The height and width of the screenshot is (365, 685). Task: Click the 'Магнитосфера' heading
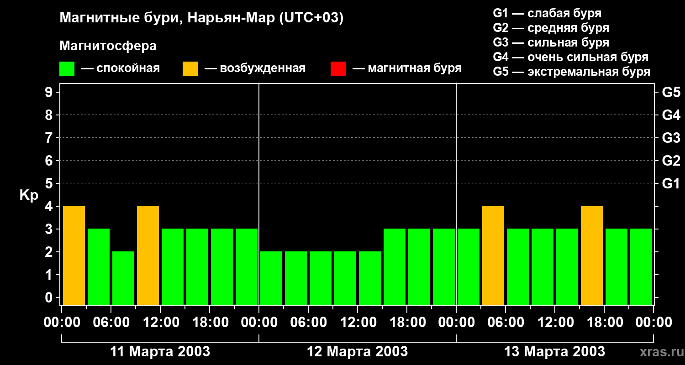[108, 46]
